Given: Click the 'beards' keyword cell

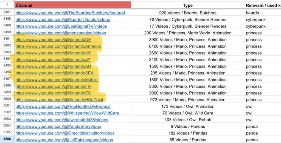Looking at the screenshot, I should pos(263,13).
